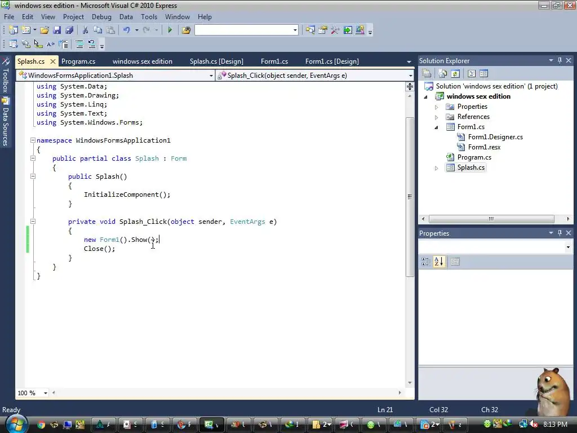Click the Display Object Member List icon
This screenshot has width=577, height=433.
pos(14,45)
